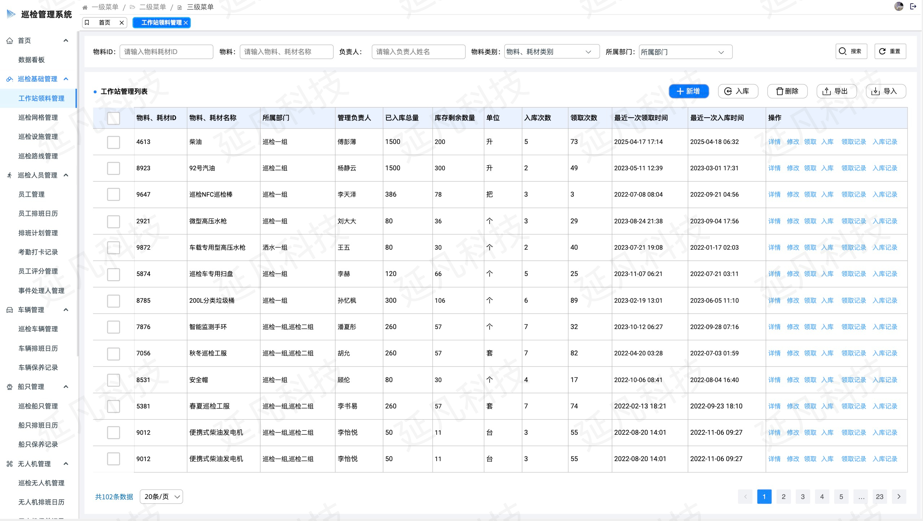
Task: Click the bookmark icon beside 首页 tab
Action: 87,23
